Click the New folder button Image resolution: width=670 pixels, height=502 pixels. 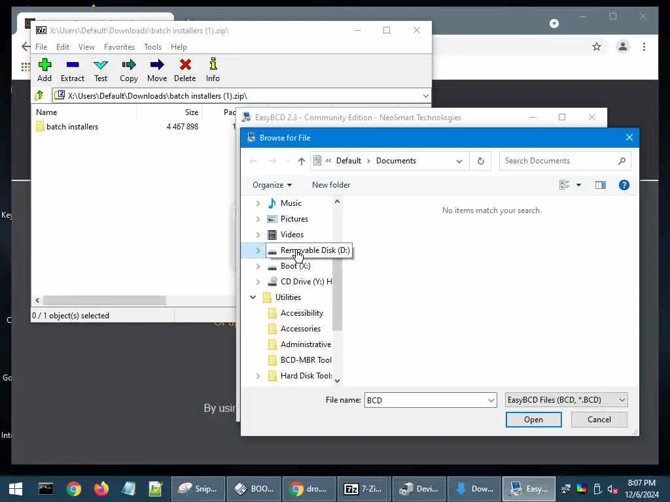(331, 185)
